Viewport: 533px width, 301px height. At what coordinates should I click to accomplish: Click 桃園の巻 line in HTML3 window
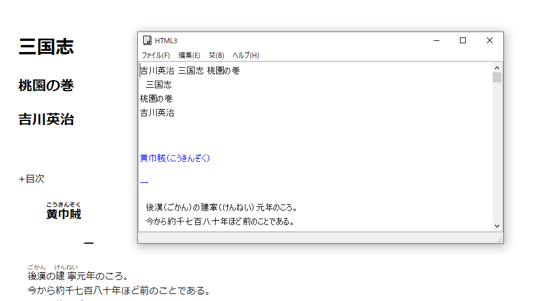157,99
